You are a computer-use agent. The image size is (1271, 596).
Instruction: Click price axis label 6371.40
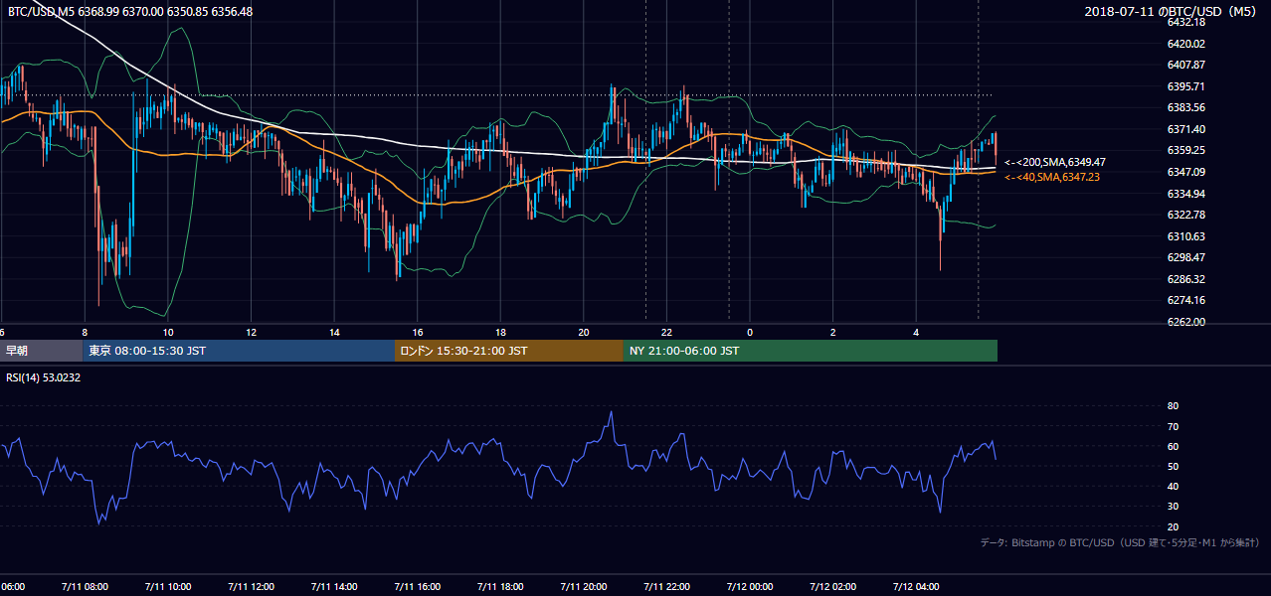pos(1186,129)
